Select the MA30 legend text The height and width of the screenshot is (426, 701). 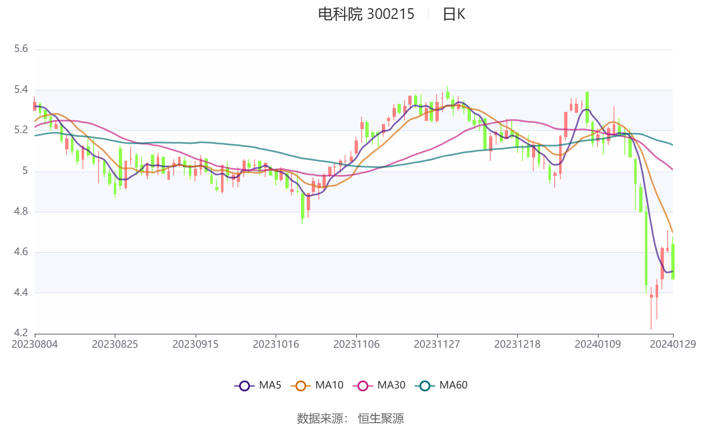(x=391, y=385)
